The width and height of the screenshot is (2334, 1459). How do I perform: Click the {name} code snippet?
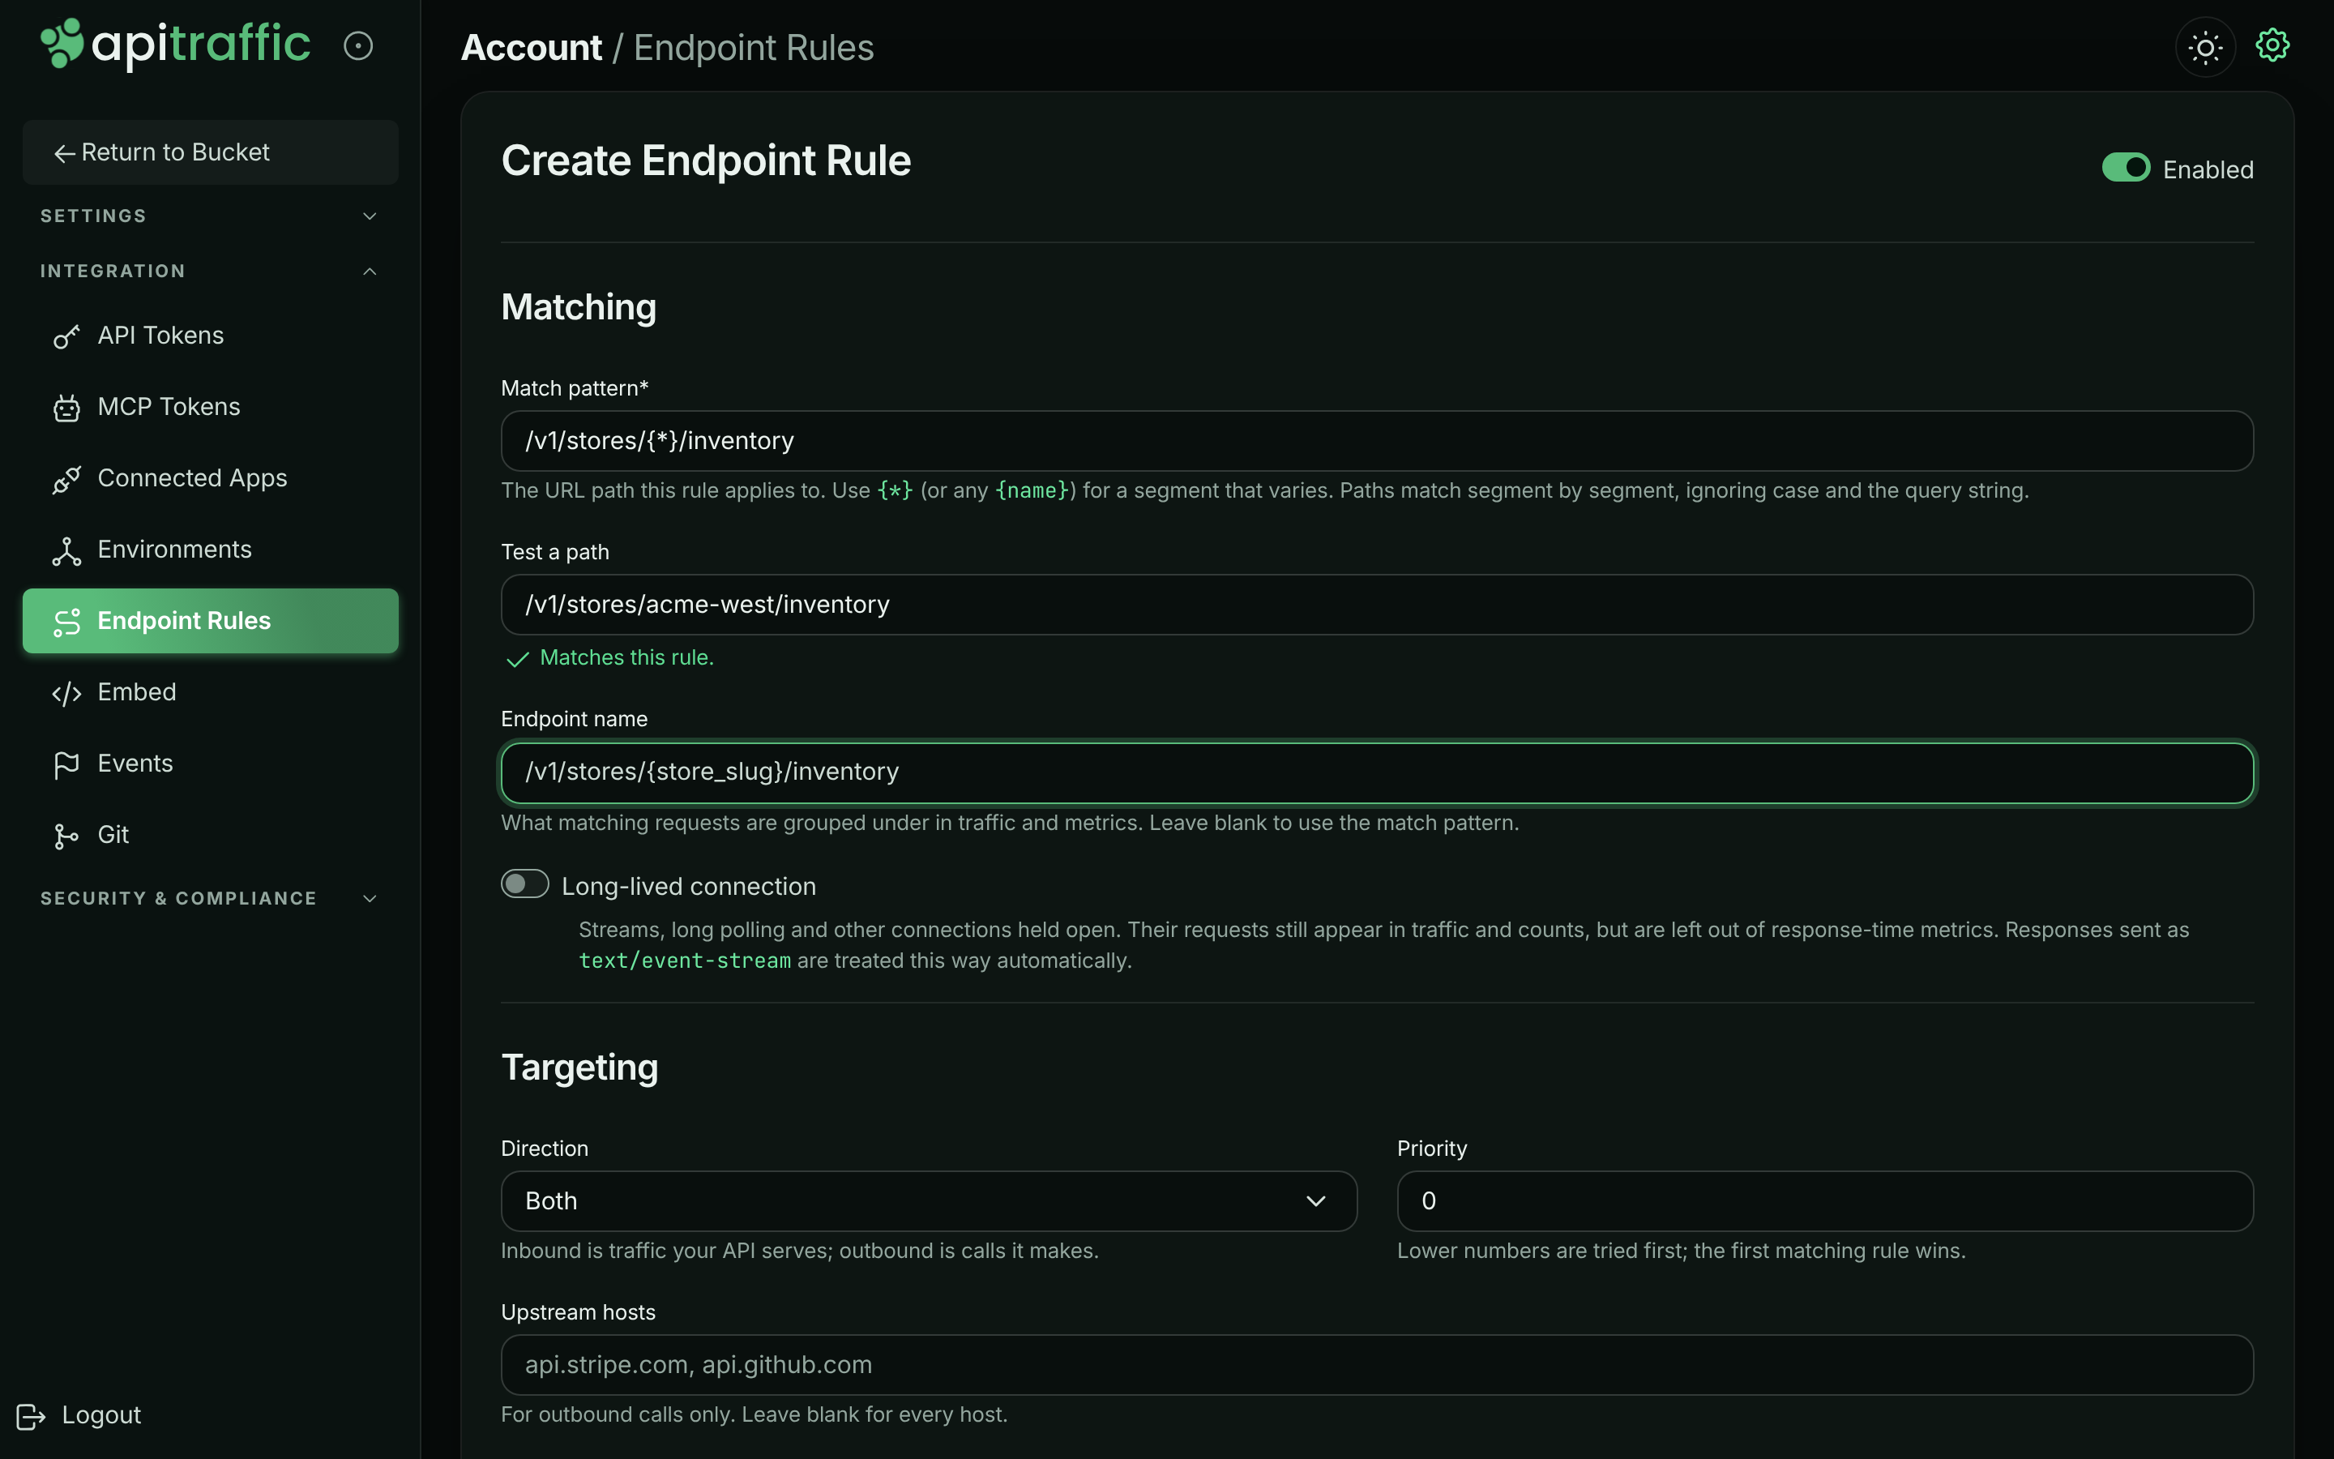pyautogui.click(x=1032, y=491)
